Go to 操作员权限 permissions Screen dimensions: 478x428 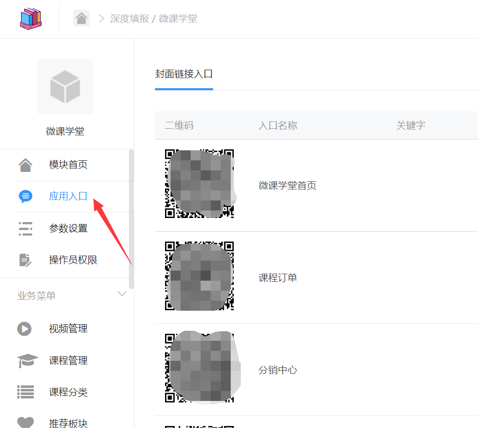tap(73, 260)
